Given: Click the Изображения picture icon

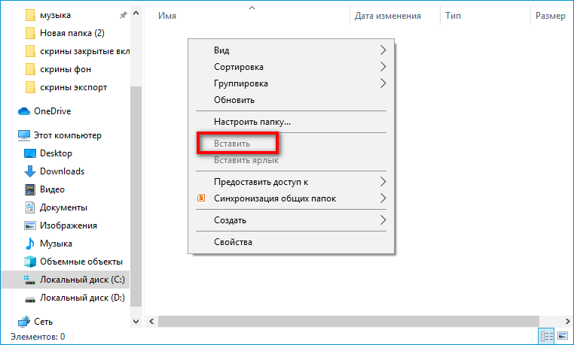Looking at the screenshot, I should [30, 225].
